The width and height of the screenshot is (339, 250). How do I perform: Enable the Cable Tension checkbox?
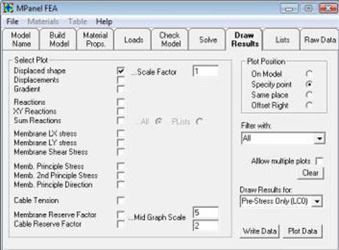(121, 200)
